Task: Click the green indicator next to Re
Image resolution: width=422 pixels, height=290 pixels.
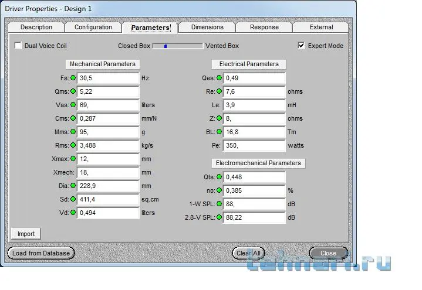Action: (x=219, y=91)
